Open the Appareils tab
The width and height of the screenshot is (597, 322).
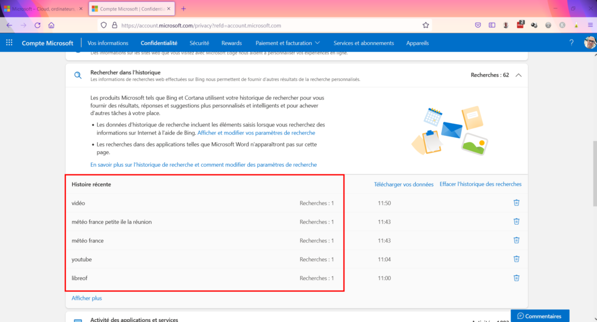click(417, 43)
